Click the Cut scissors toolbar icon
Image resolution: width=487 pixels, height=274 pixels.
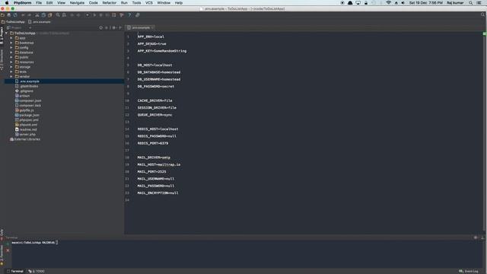point(37,15)
